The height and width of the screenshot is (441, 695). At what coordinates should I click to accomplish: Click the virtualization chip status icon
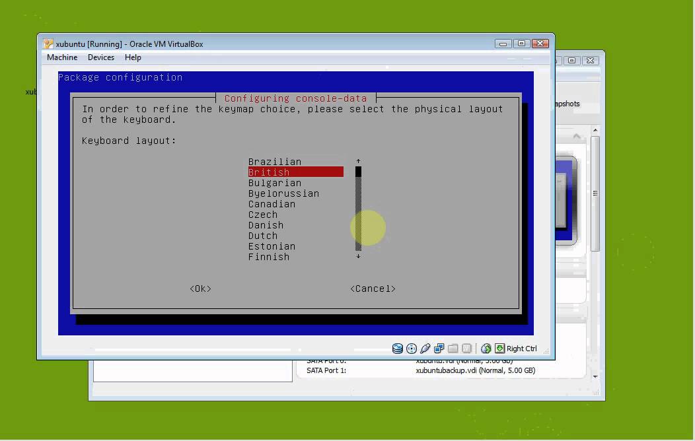(466, 349)
